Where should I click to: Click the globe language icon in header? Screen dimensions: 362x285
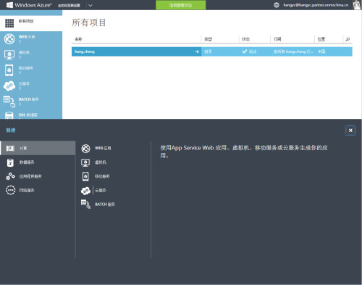pos(277,5)
